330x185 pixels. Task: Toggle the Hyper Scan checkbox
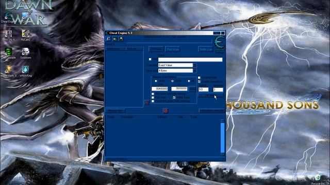tap(174, 98)
